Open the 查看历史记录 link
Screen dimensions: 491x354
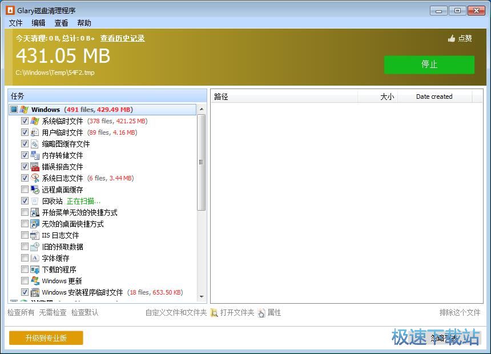[x=122, y=38]
